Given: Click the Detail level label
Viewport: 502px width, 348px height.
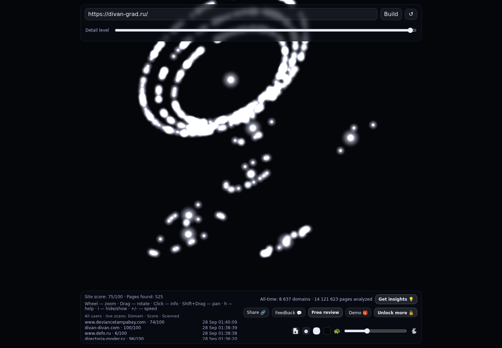Looking at the screenshot, I should pyautogui.click(x=97, y=30).
